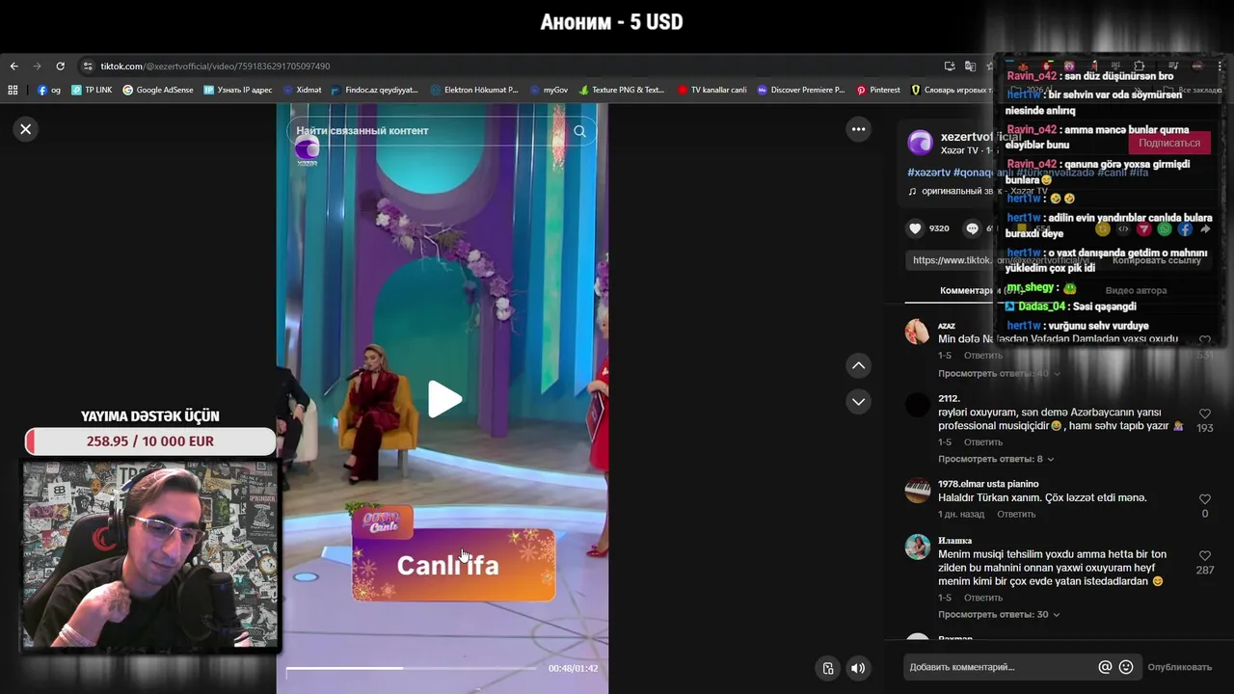Screen dimensions: 1234x694
Task: Open the 'Findoc.az qeydiyyat...' bookmark
Action: coord(374,90)
